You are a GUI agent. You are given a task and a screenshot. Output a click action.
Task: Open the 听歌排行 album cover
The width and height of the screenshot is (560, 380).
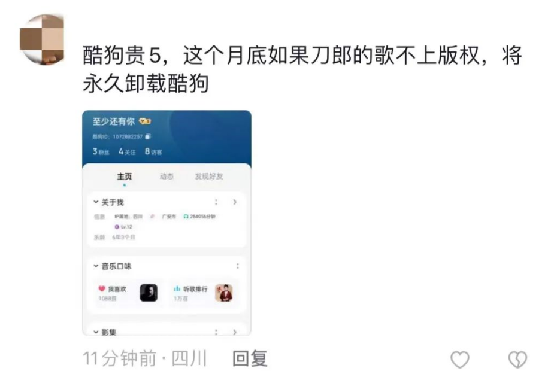click(224, 293)
